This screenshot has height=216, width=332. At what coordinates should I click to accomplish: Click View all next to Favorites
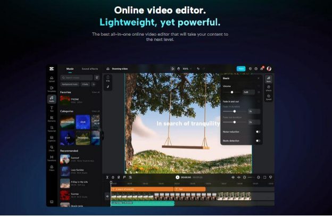point(96,92)
